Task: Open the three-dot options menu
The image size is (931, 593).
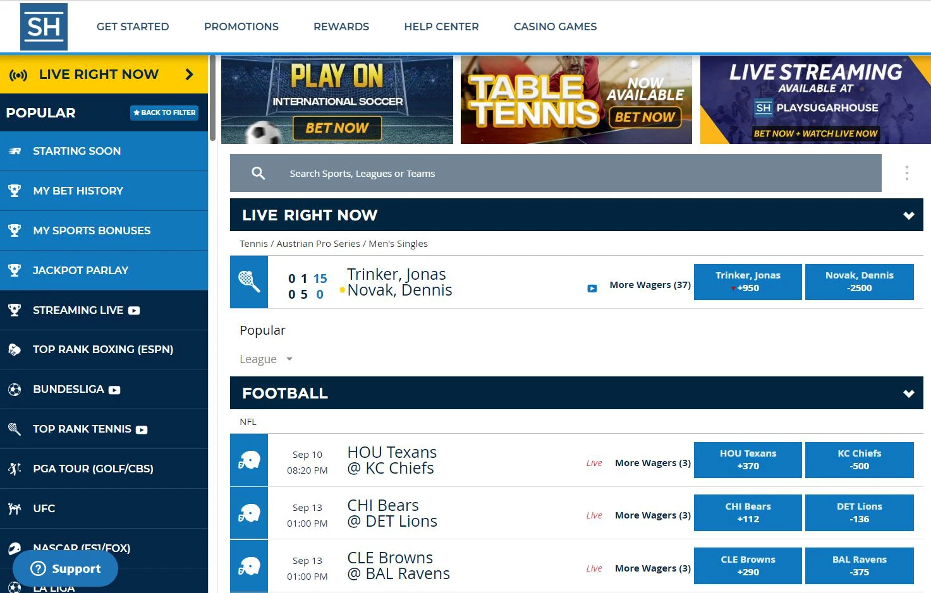Action: [x=906, y=173]
